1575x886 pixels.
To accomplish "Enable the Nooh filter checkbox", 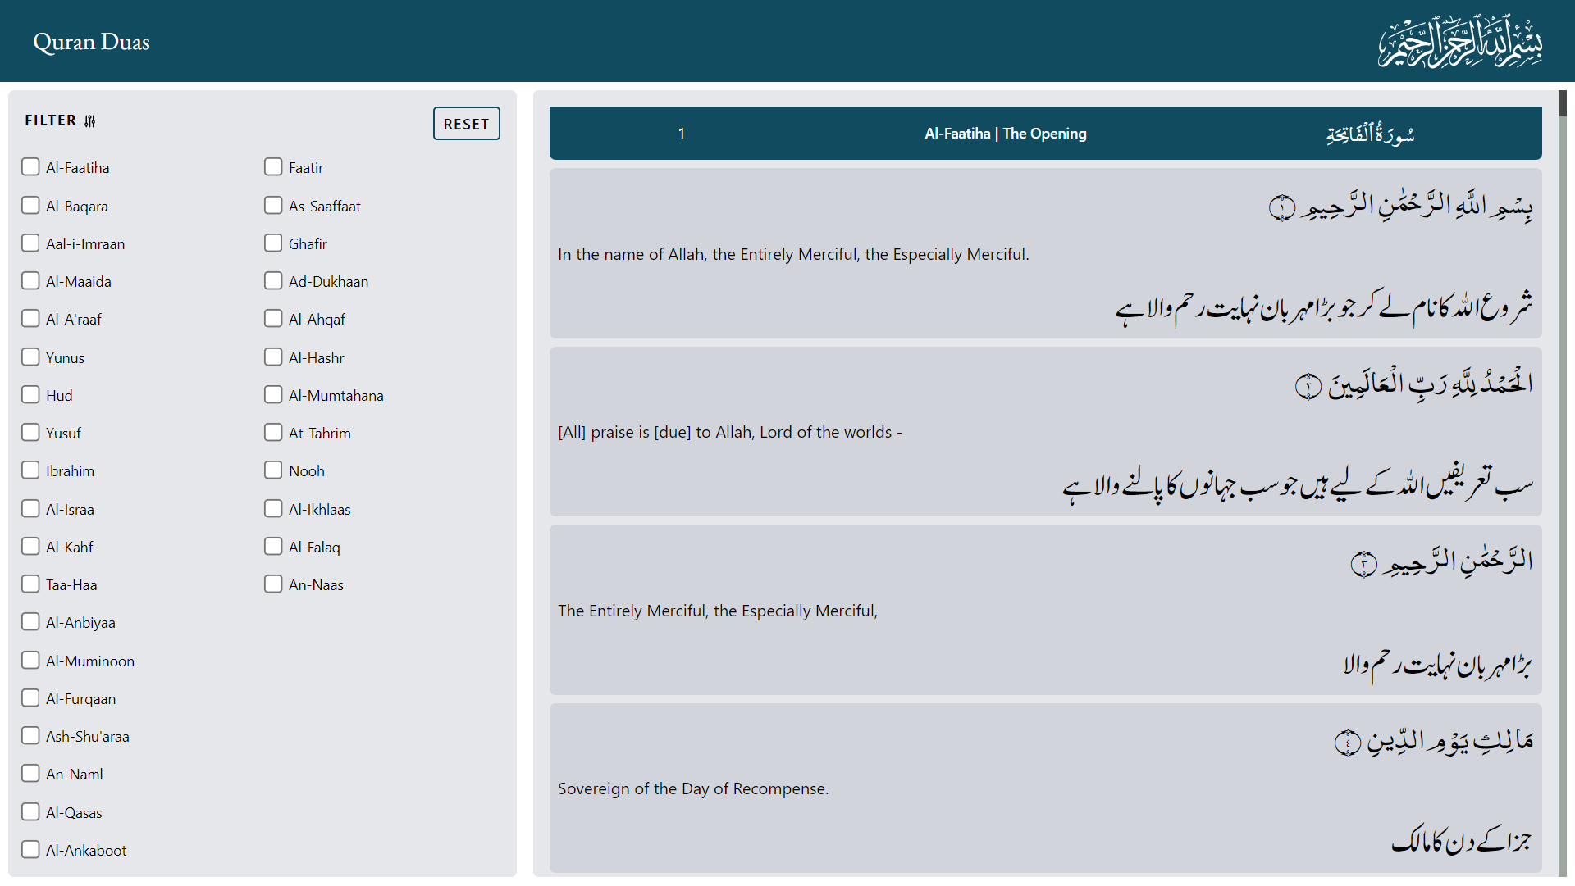I will pyautogui.click(x=273, y=470).
